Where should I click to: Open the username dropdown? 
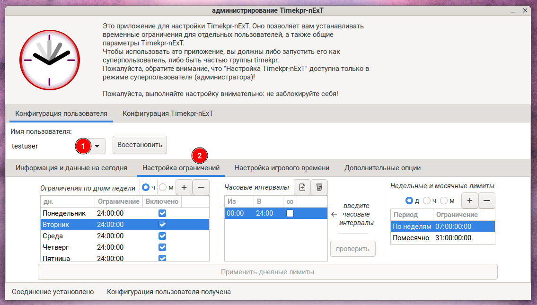97,146
